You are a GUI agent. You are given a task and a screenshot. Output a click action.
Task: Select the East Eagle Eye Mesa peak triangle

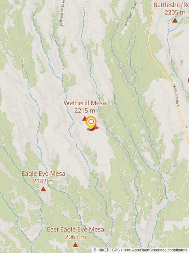coord(75,245)
